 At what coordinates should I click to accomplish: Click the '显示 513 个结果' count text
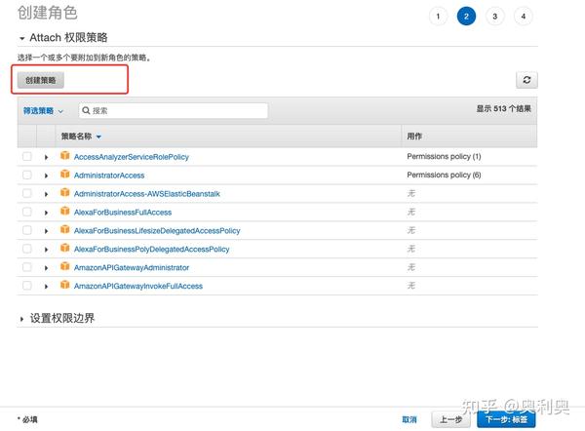coord(504,108)
